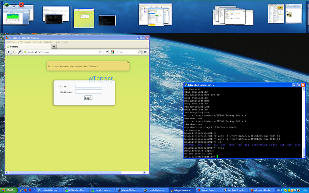Click the search magnifier icon
The width and height of the screenshot is (309, 193).
139,52
